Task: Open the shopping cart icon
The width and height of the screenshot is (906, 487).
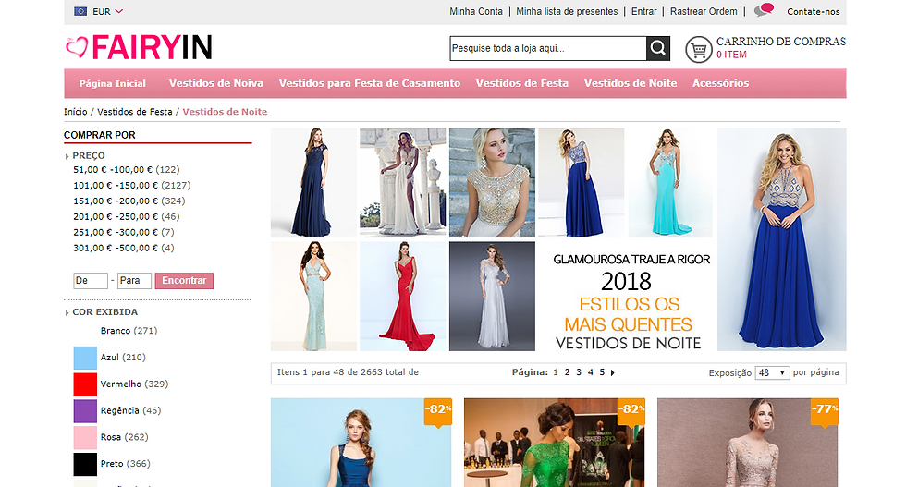Action: [699, 50]
